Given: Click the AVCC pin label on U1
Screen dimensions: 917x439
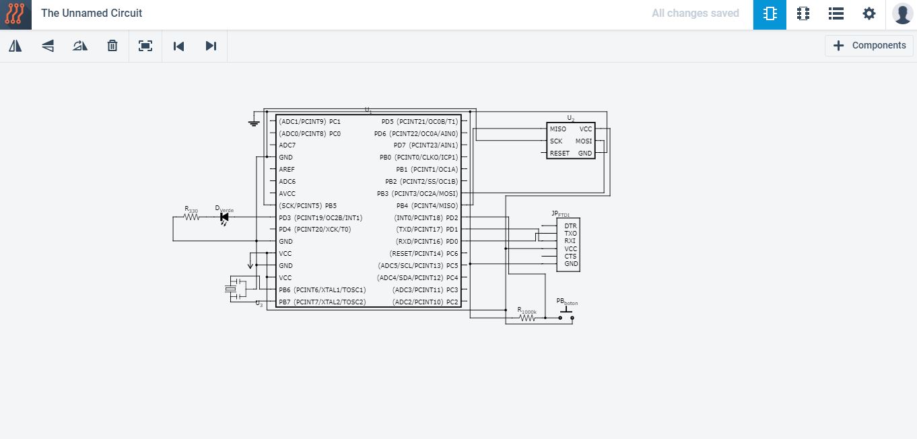Looking at the screenshot, I should click(x=287, y=194).
